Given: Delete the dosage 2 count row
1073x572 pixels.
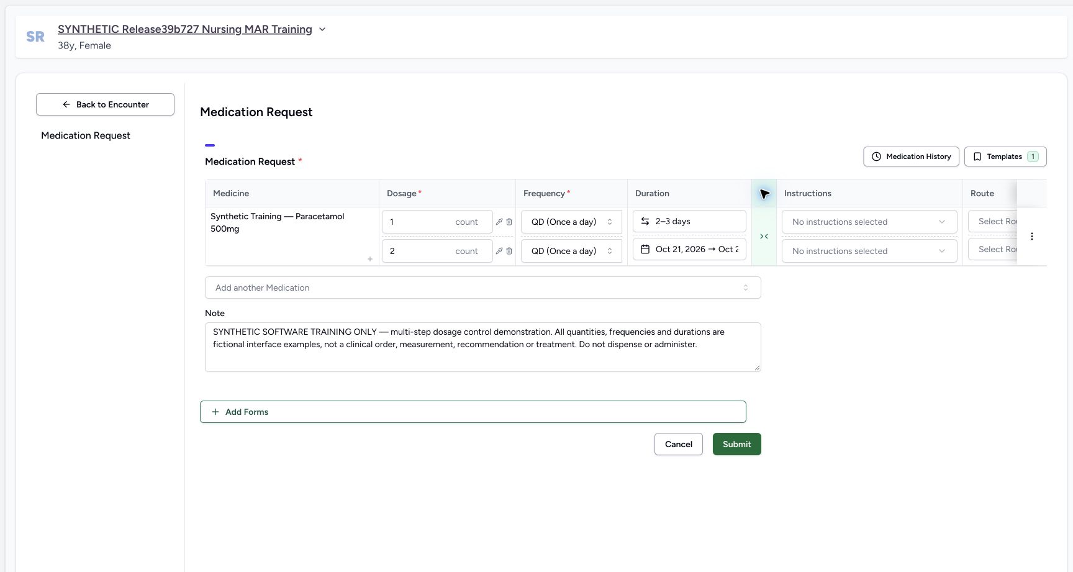Looking at the screenshot, I should pyautogui.click(x=509, y=251).
